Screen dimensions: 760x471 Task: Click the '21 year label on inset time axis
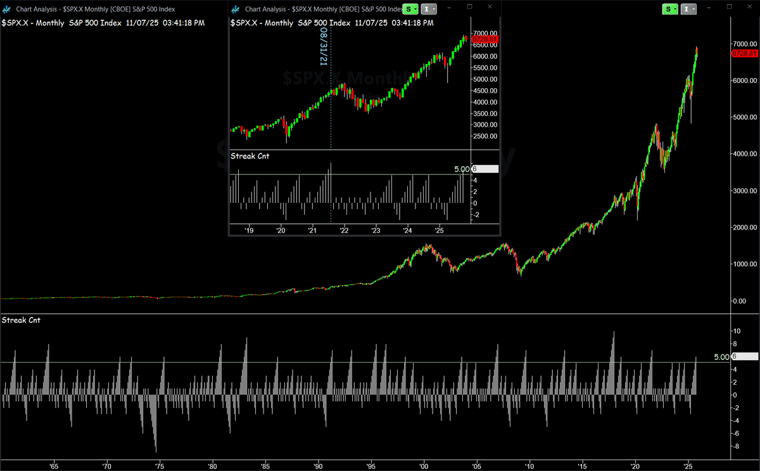pyautogui.click(x=312, y=230)
